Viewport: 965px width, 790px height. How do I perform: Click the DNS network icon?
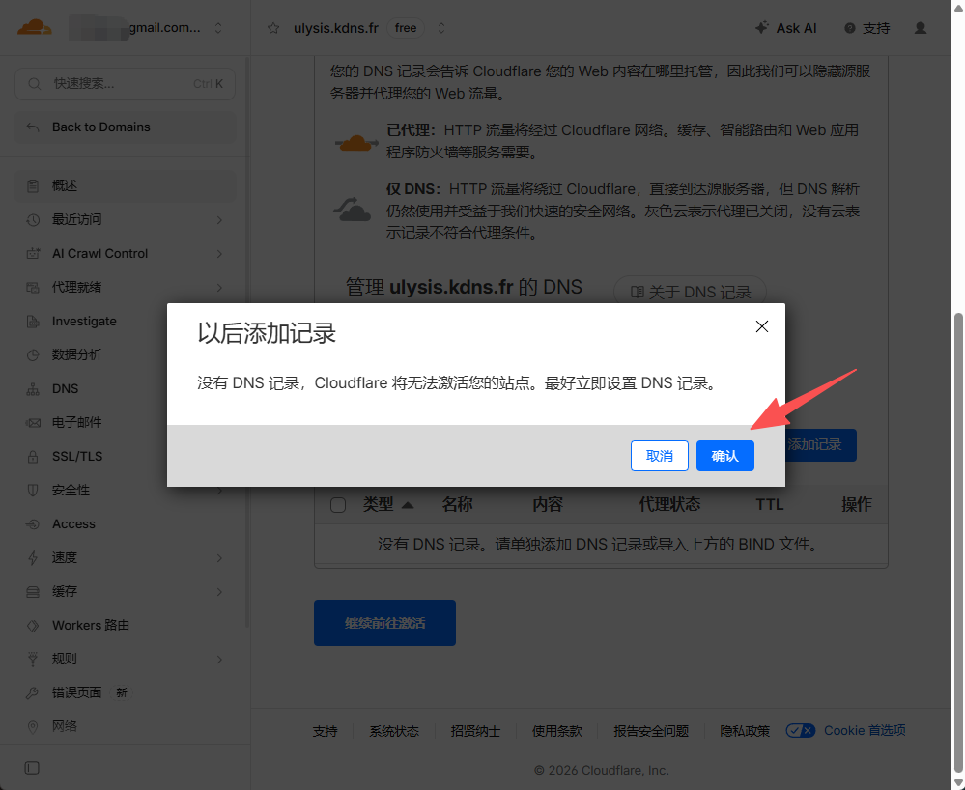click(33, 389)
